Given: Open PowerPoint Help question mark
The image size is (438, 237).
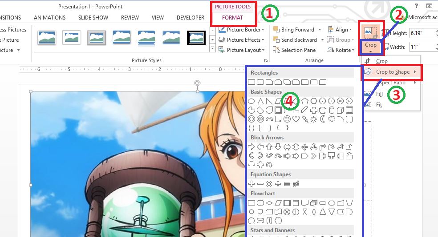Looking at the screenshot, I should 416,6.
